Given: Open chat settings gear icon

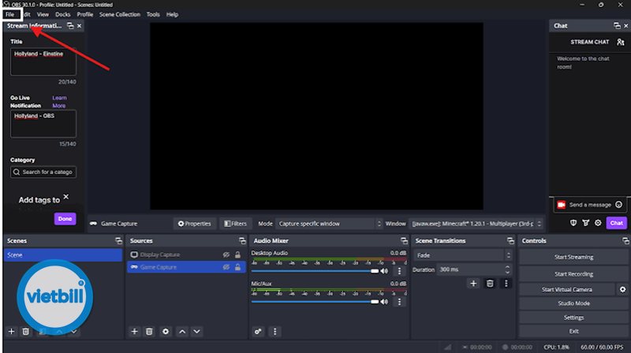Looking at the screenshot, I should pyautogui.click(x=599, y=223).
